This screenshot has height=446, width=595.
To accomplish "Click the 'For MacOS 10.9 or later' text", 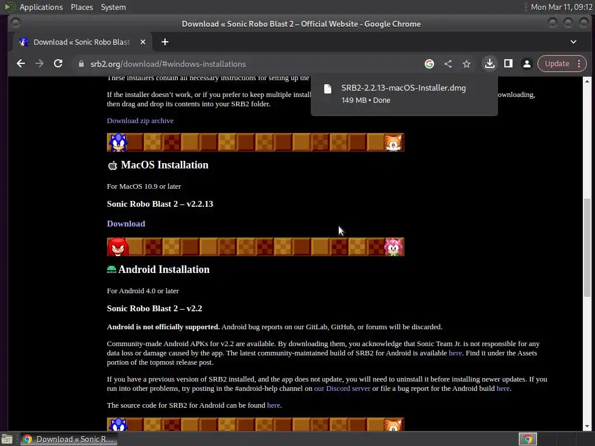I will click(144, 186).
